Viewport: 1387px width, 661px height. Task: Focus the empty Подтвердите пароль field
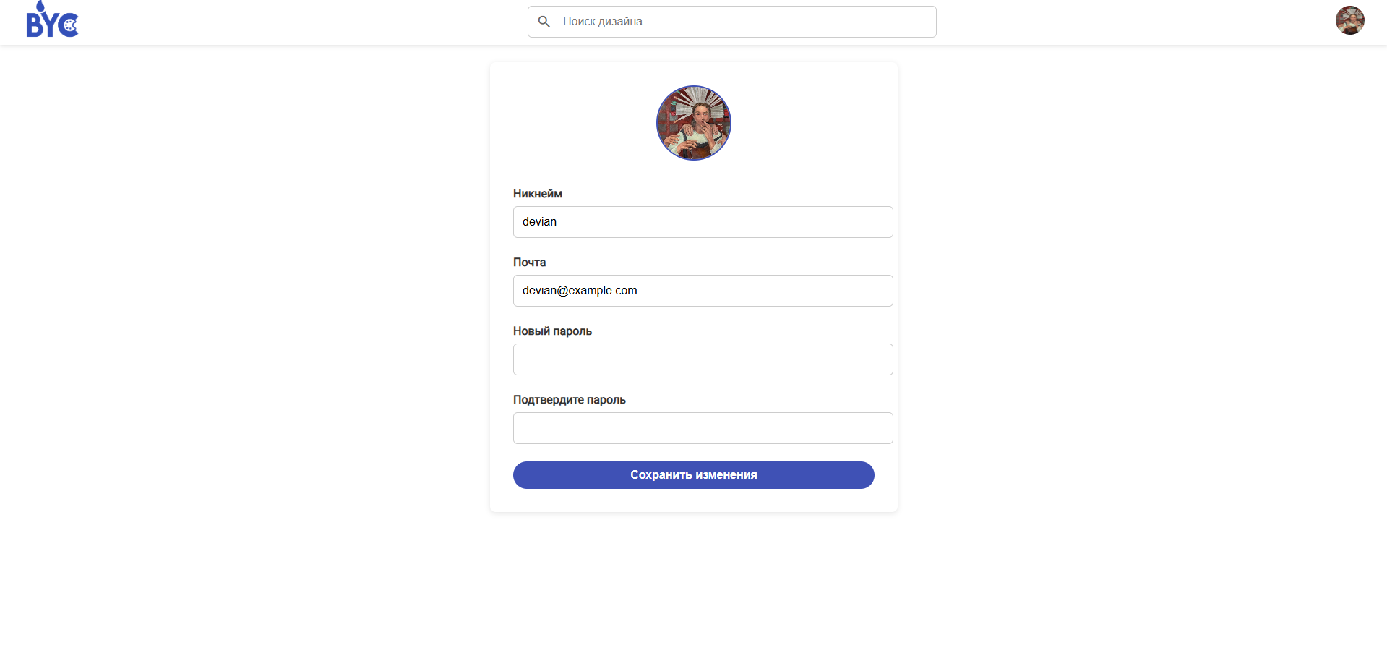coord(703,428)
